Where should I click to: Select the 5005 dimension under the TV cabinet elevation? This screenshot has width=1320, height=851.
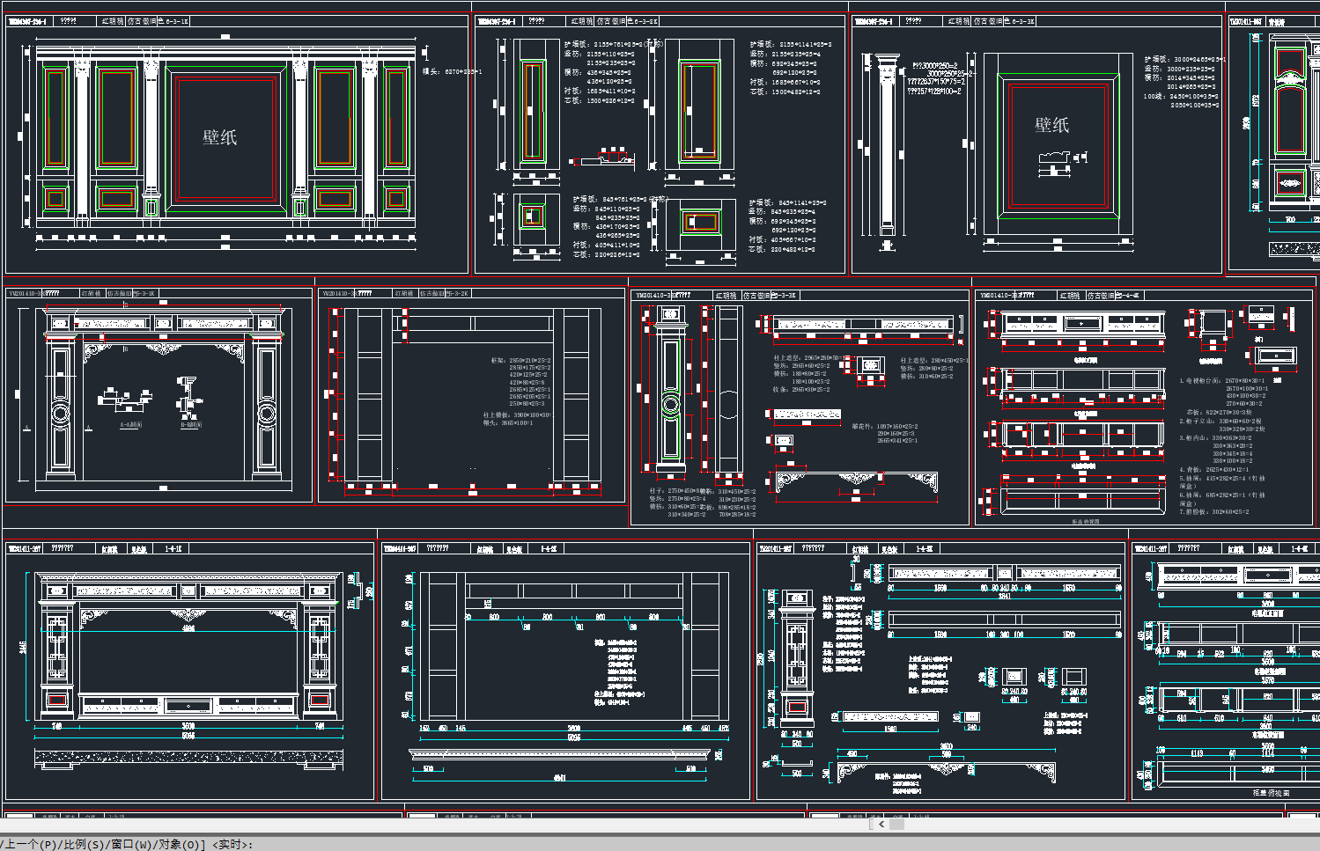coord(188,735)
